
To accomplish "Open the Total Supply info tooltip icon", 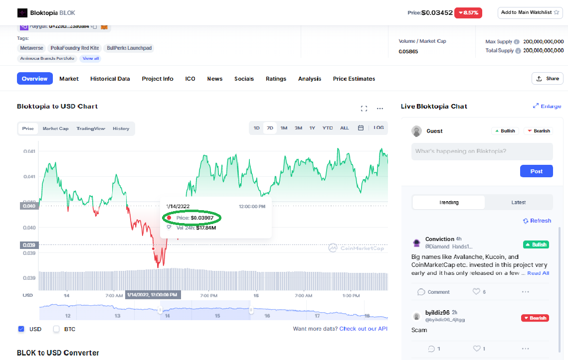I will pos(518,51).
